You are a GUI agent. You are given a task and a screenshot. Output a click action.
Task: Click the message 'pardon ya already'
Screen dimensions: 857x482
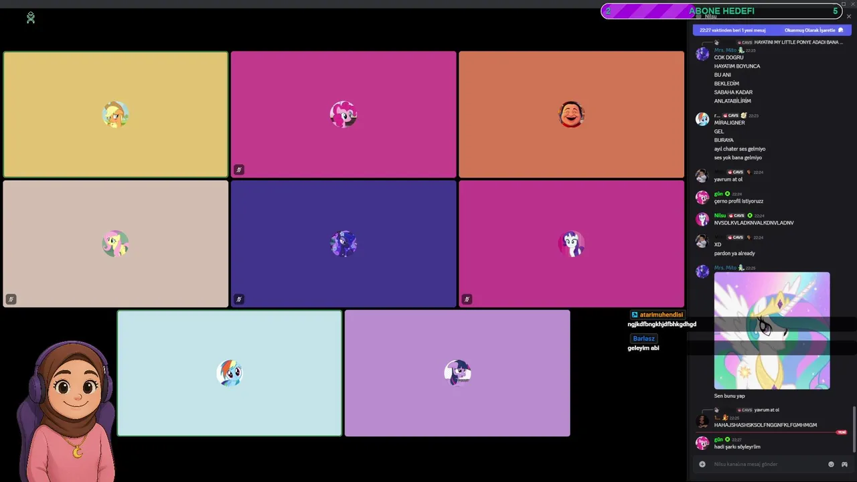(x=734, y=253)
